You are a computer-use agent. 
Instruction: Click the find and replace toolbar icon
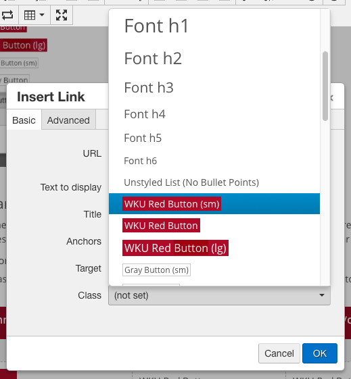click(7, 16)
